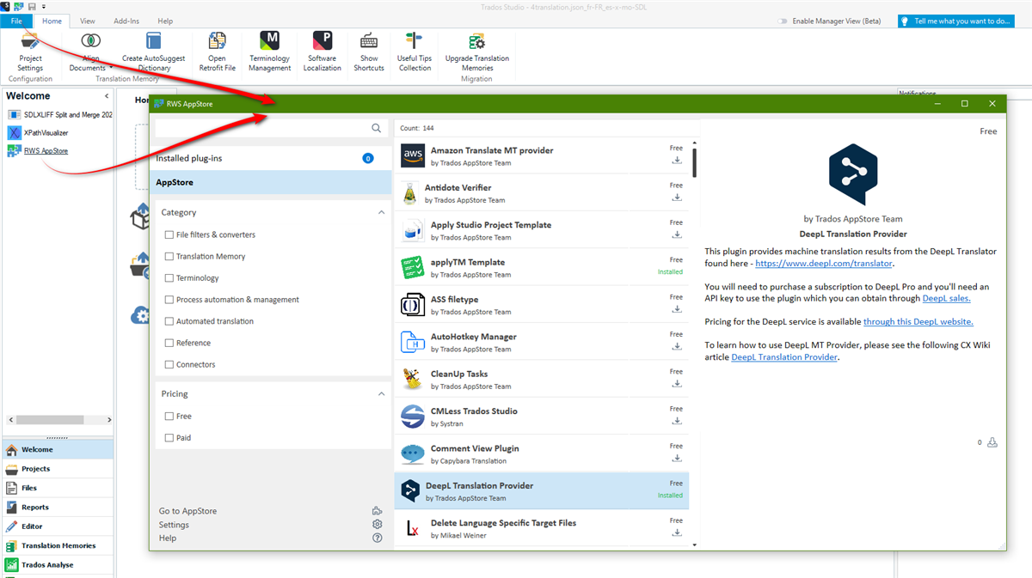Expand the Align Documents dropdown arrow
Viewport: 1032px width, 578px height.
pyautogui.click(x=113, y=68)
